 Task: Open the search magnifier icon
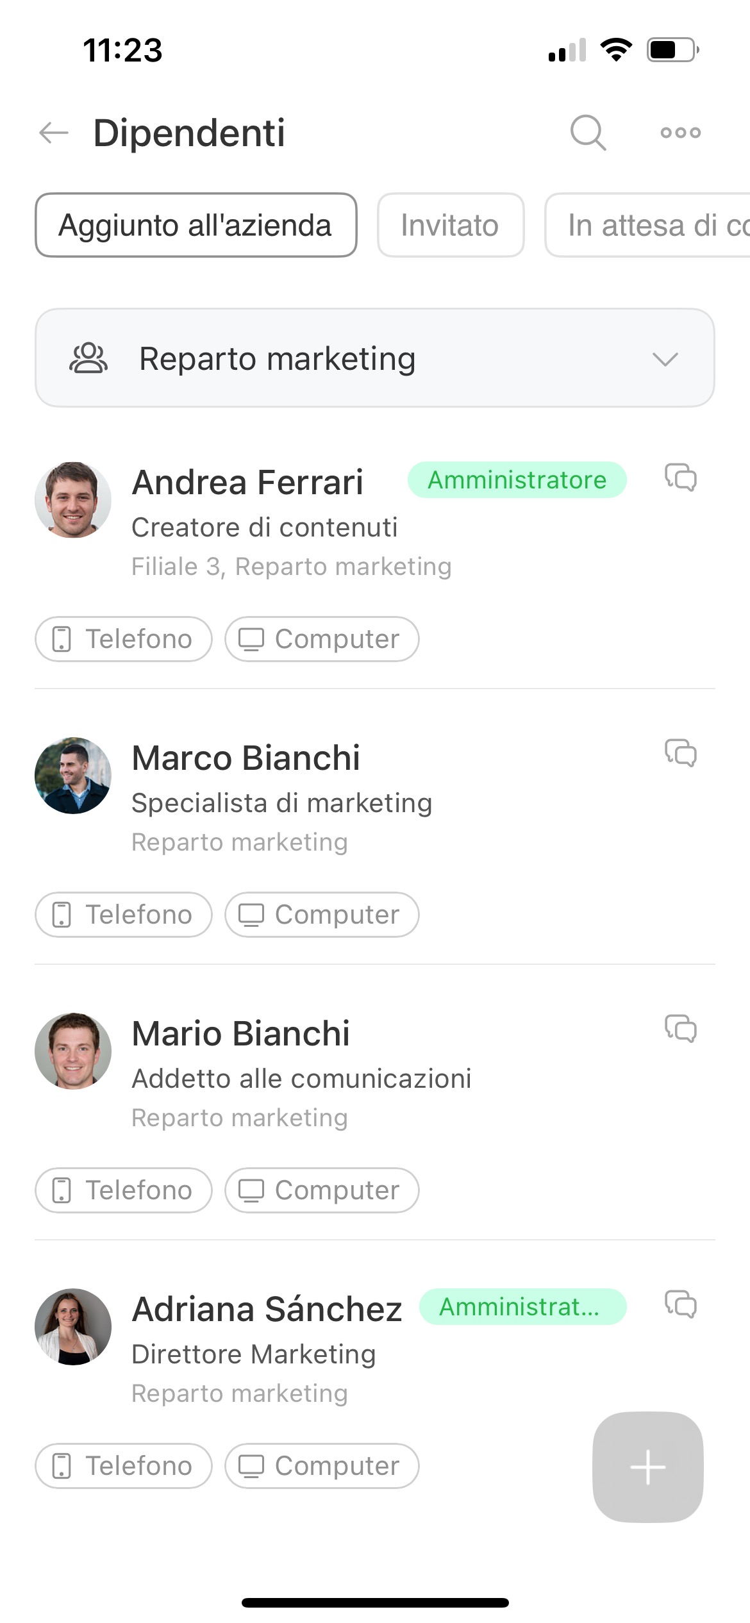[x=588, y=133]
